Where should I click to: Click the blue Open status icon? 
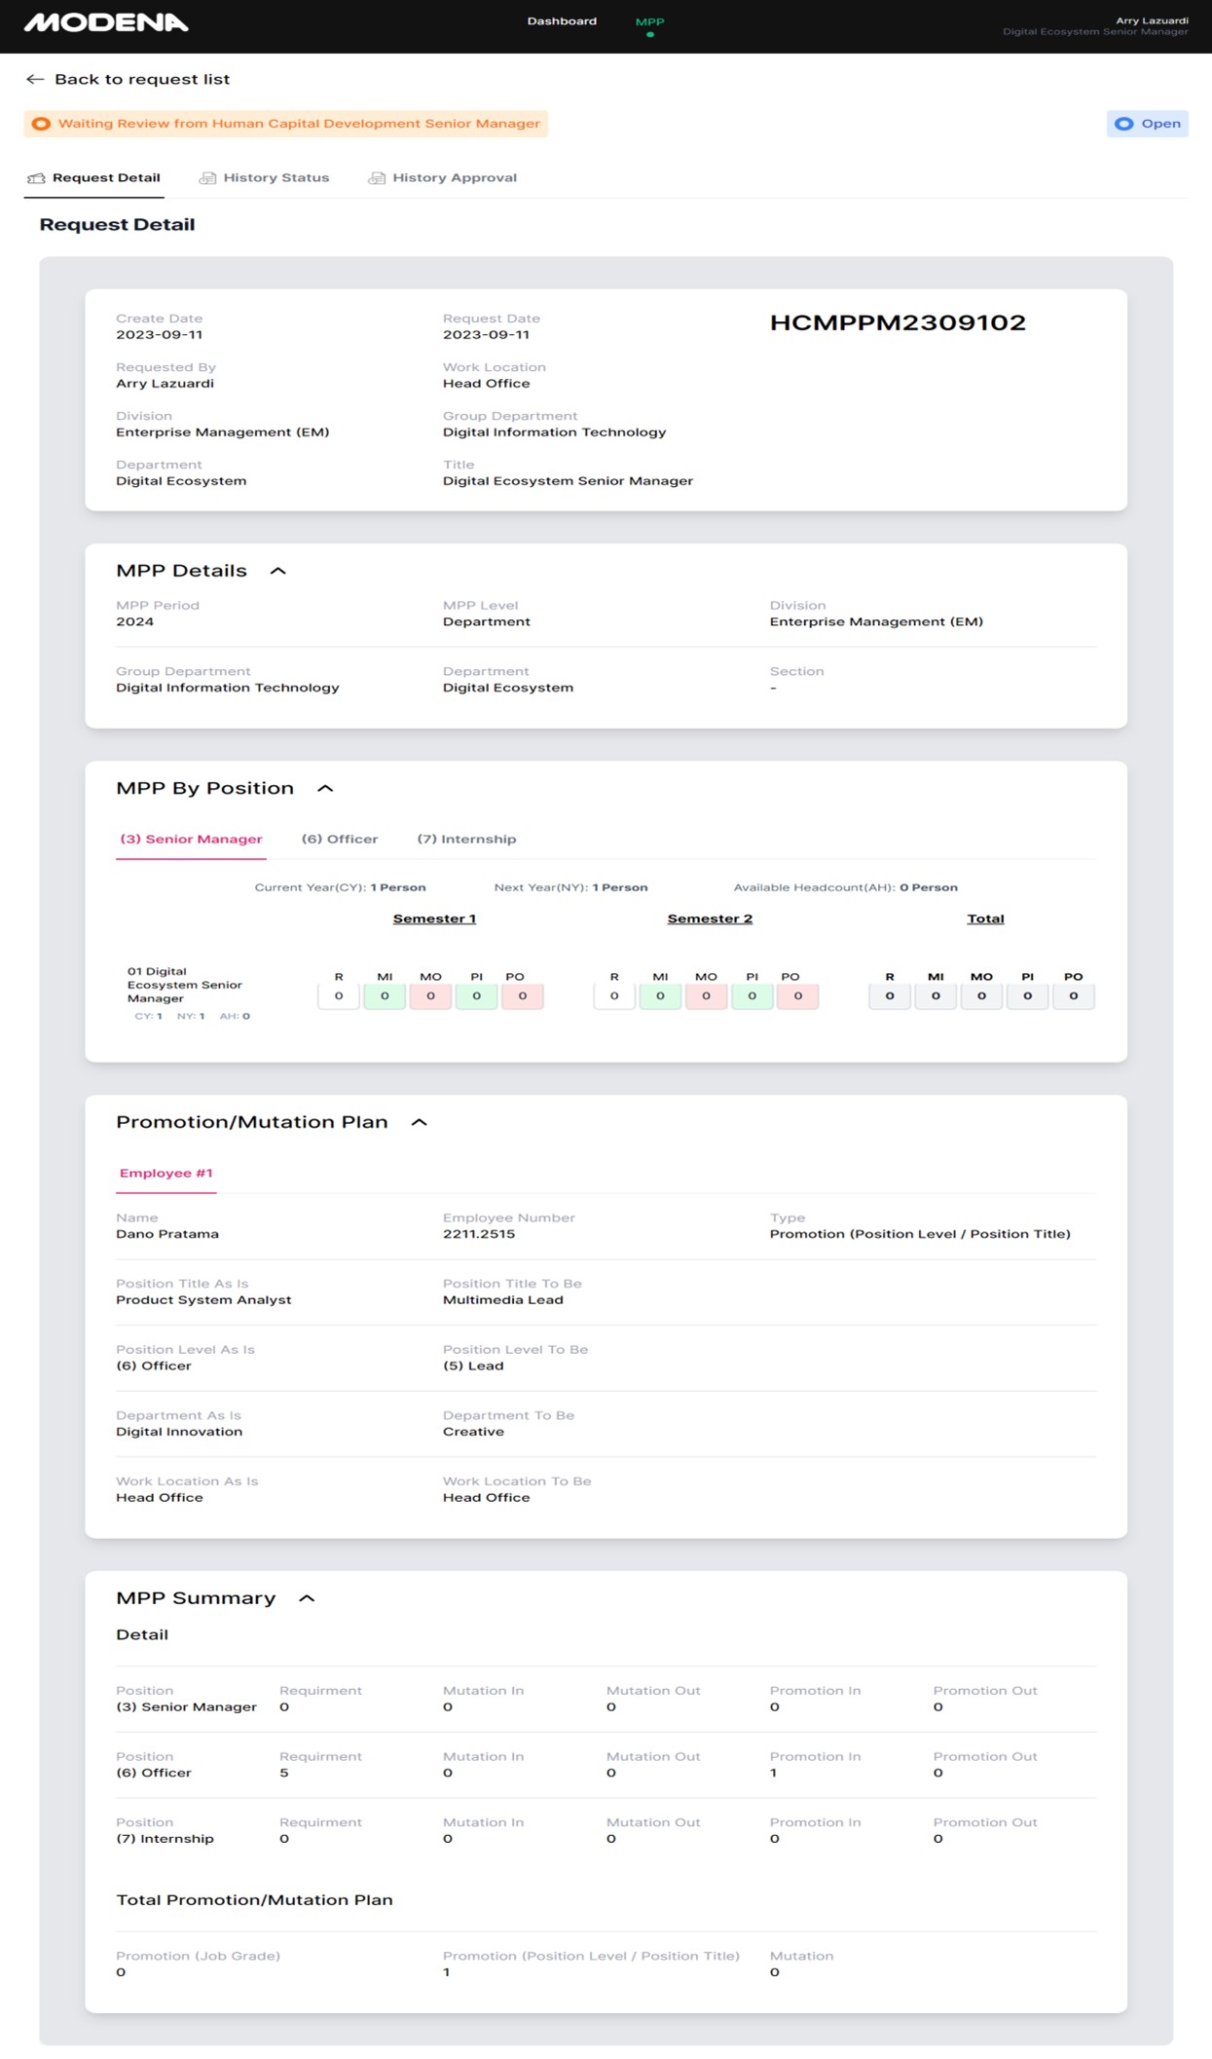point(1123,124)
